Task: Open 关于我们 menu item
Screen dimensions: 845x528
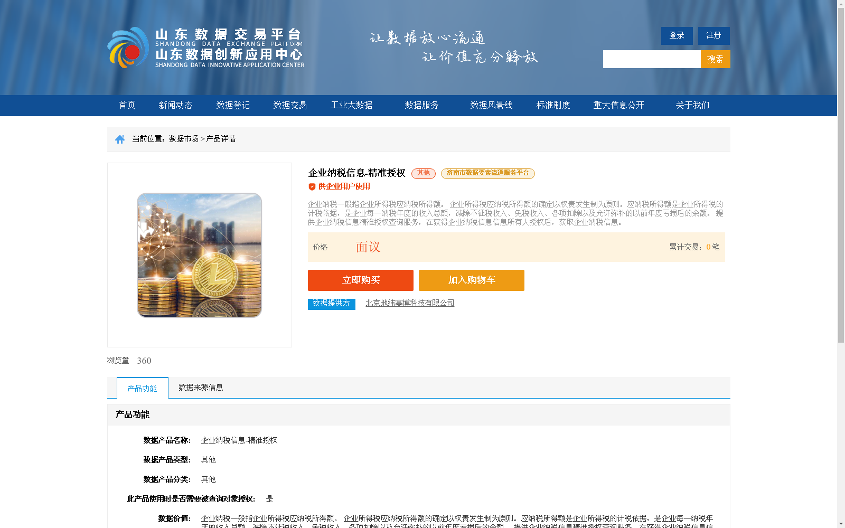Action: click(x=692, y=105)
